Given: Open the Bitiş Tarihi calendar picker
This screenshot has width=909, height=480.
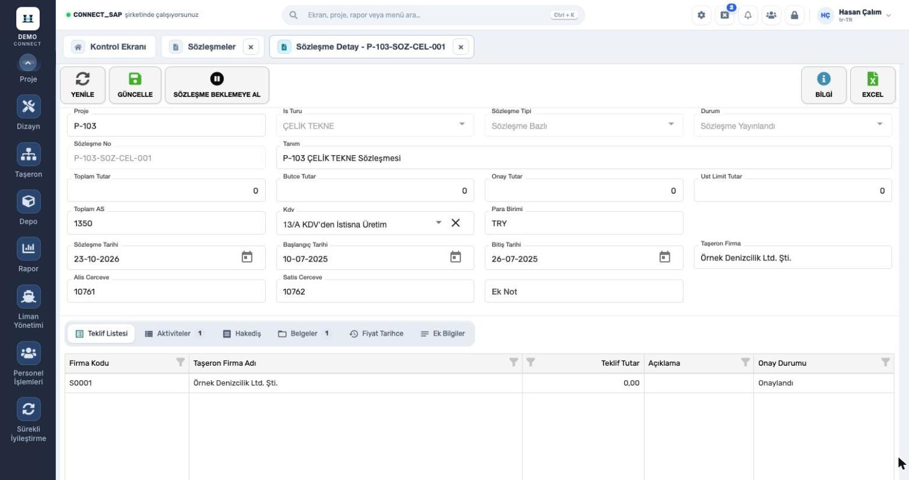Looking at the screenshot, I should click(x=665, y=257).
